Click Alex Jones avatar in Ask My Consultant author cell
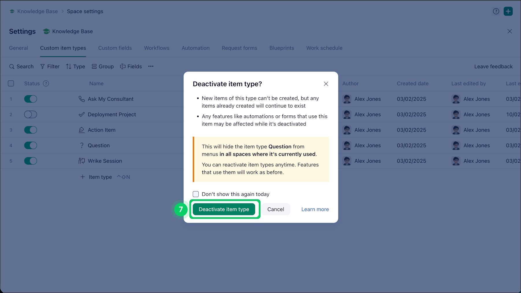The image size is (521, 293). click(347, 99)
